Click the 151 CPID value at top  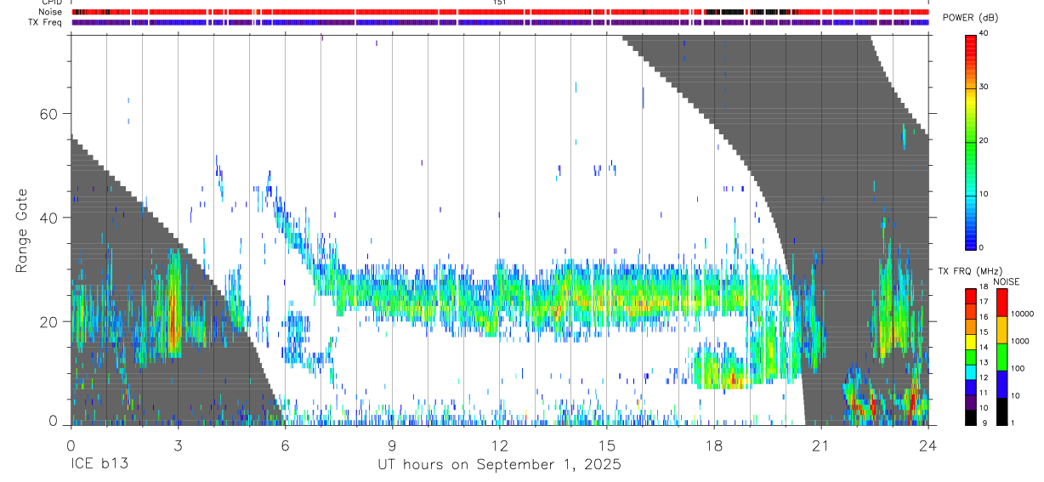pyautogui.click(x=500, y=3)
